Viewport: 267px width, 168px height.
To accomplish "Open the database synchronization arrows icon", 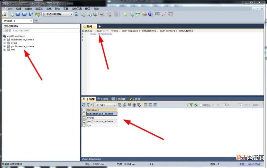I will (x=138, y=14).
